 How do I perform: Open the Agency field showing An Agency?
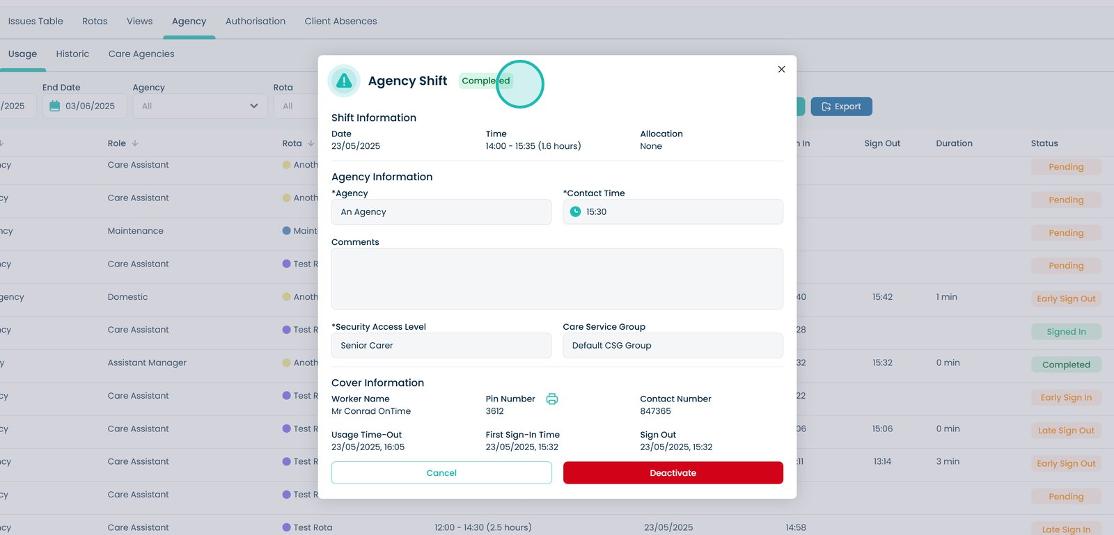(441, 212)
